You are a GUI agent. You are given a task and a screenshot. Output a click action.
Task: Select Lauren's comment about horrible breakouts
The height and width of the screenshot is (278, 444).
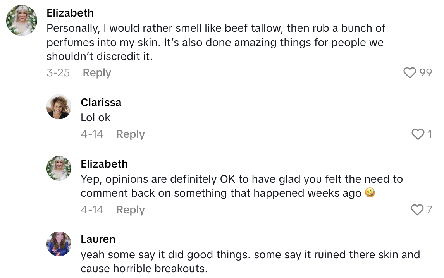[250, 261]
